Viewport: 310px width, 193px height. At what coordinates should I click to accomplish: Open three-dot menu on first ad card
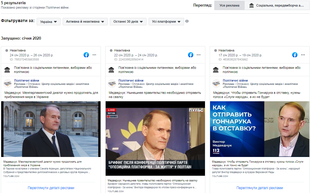(x=94, y=55)
